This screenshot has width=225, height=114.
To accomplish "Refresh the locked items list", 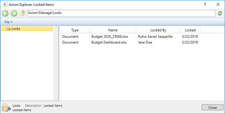I will click(220, 14).
